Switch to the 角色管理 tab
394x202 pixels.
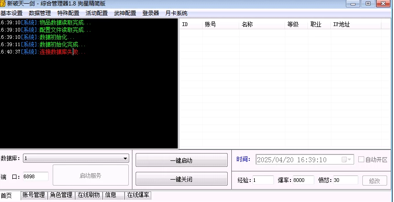click(61, 195)
